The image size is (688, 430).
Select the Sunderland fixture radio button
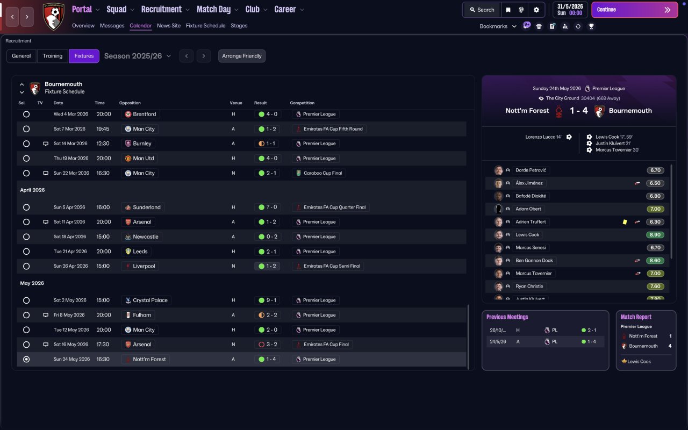coord(26,207)
